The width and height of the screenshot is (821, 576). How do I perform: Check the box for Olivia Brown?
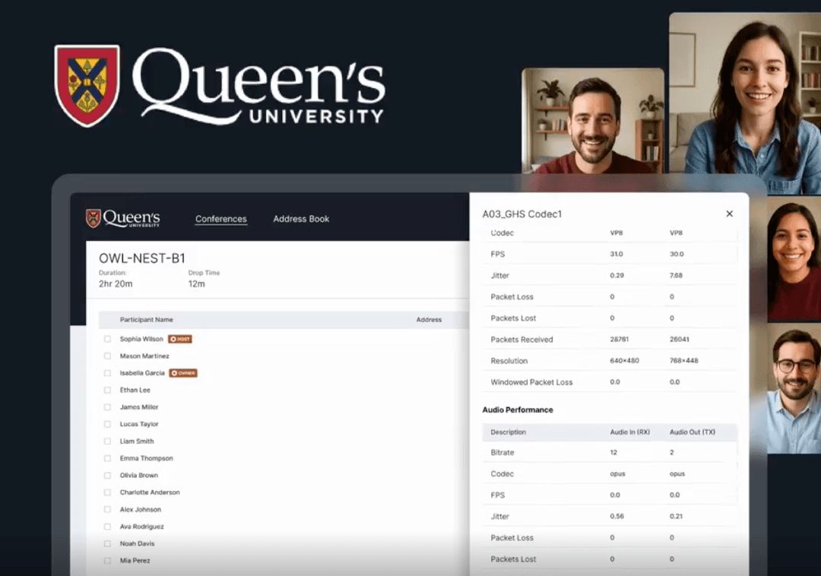[x=107, y=475]
